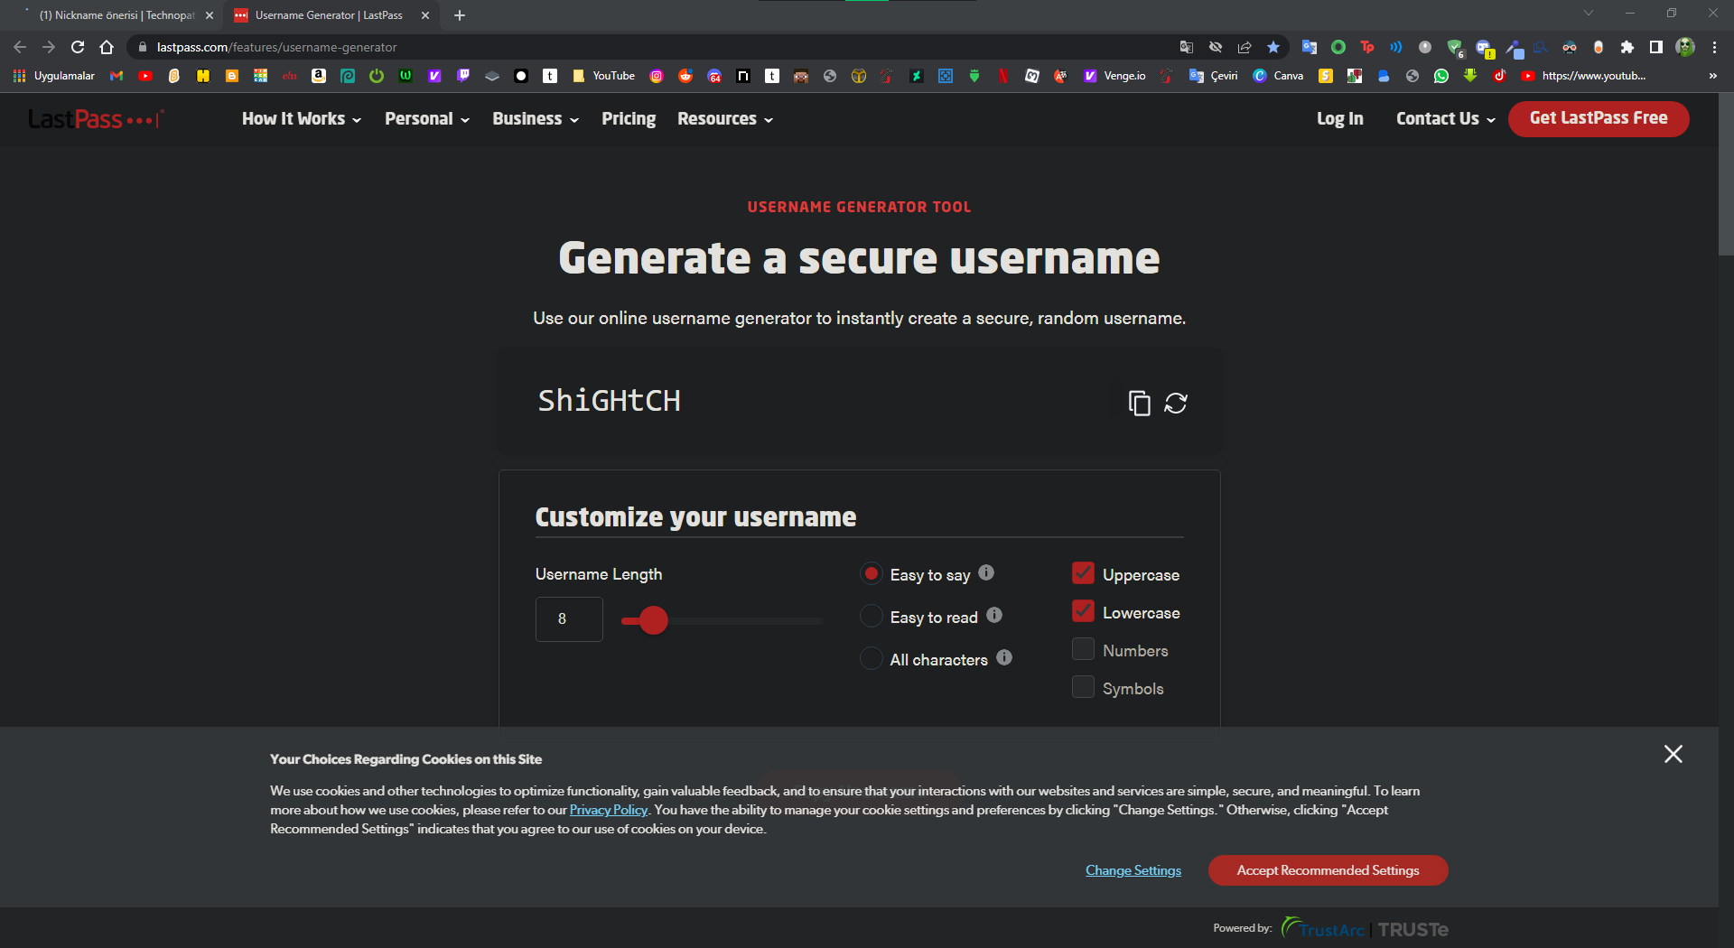Open the WhatsApp bookmark icon

[x=1441, y=76]
